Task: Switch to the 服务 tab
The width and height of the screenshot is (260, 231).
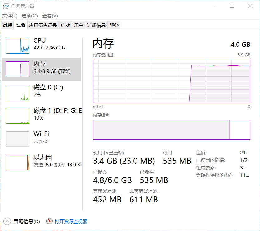Action: (114, 26)
